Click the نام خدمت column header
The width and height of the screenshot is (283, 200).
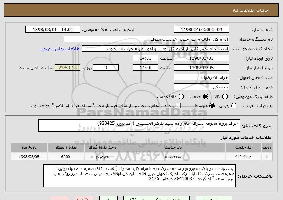(x=173, y=148)
